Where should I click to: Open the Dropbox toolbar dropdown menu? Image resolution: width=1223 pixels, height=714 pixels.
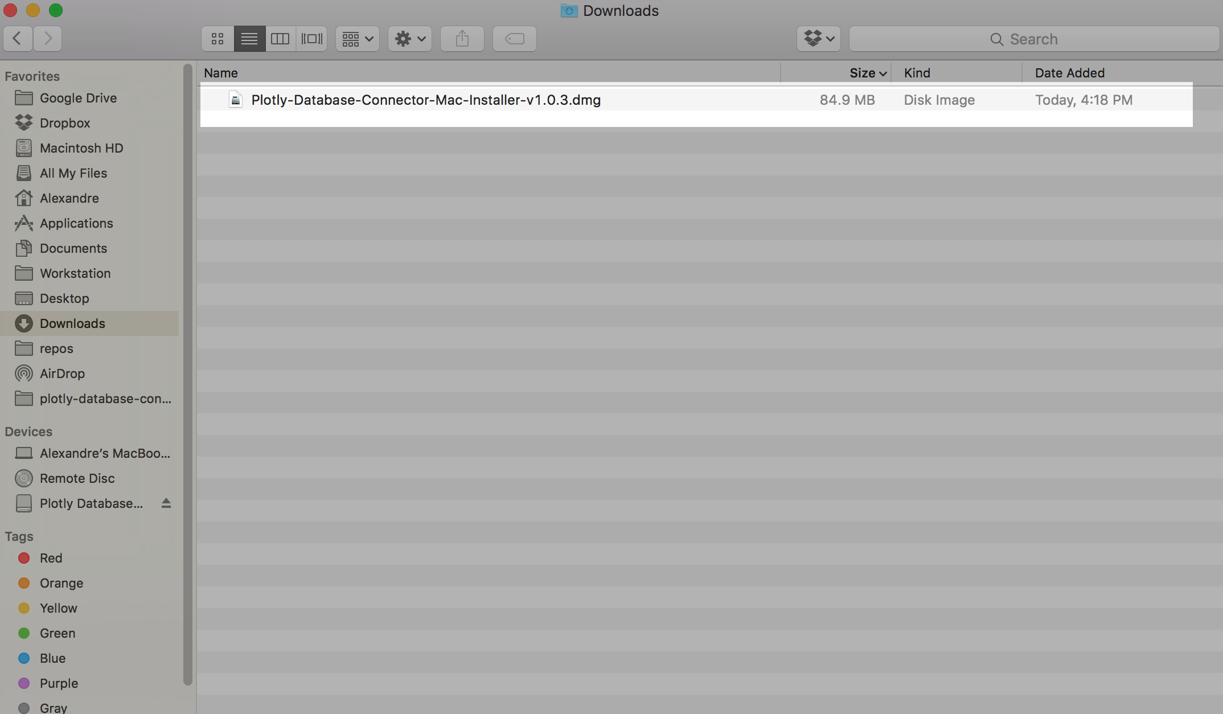tap(818, 38)
